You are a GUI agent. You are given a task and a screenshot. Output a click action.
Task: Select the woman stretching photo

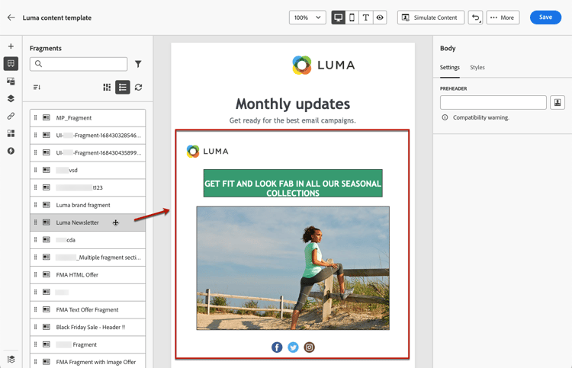293,268
